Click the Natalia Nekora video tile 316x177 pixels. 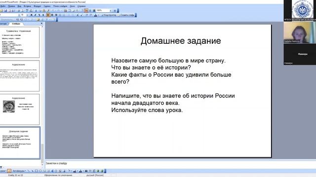point(300,32)
